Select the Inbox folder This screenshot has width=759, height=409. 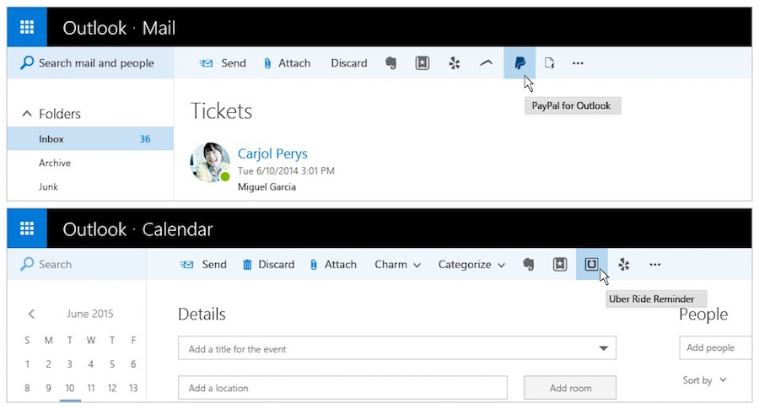[x=90, y=139]
